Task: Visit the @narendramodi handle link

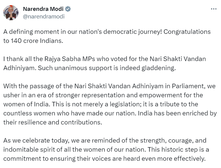Action: click(x=44, y=17)
